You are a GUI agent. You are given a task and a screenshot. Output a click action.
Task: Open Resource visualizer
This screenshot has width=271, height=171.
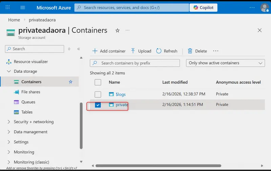click(31, 62)
